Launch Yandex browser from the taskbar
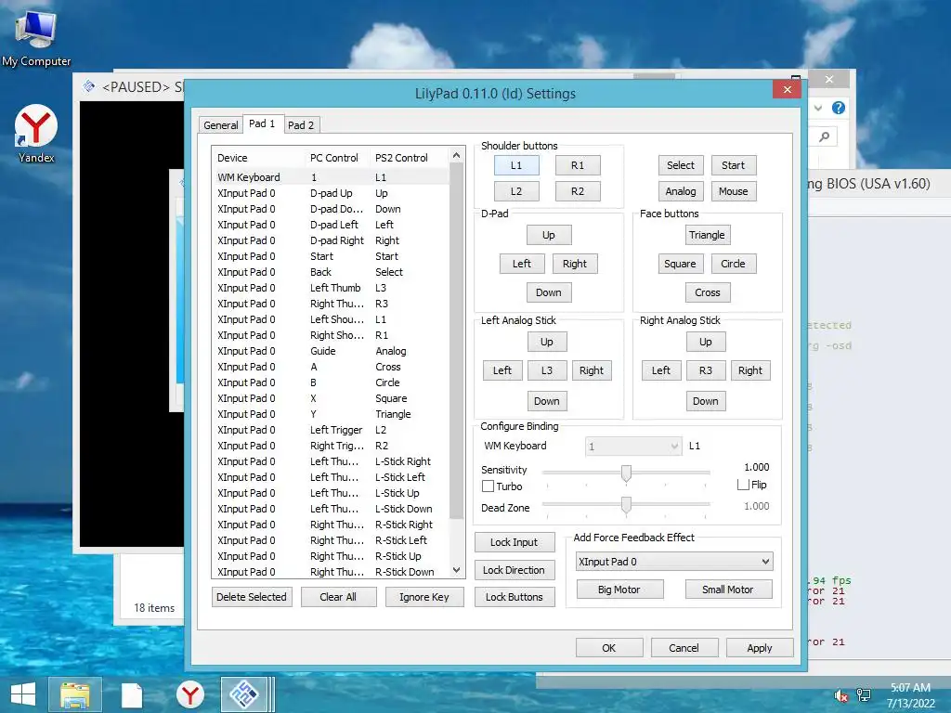The image size is (951, 713). click(x=190, y=694)
